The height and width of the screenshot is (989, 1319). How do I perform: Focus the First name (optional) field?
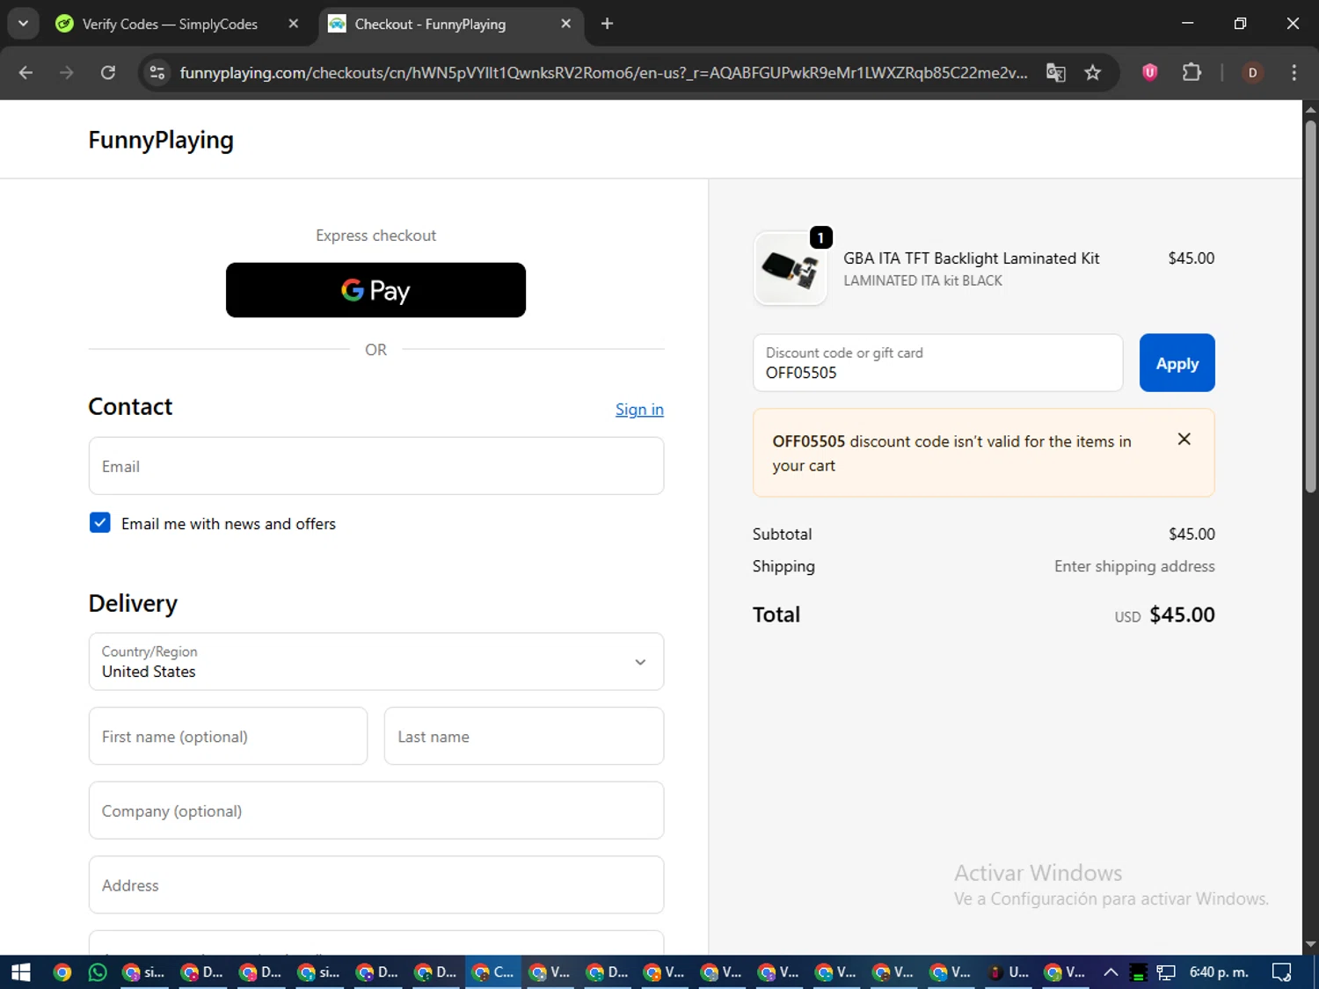coord(228,736)
